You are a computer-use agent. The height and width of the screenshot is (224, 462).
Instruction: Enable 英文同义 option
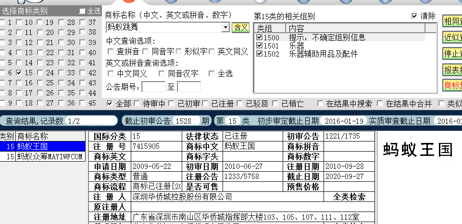(211, 52)
